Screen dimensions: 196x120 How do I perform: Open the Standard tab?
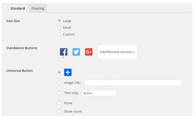pyautogui.click(x=18, y=8)
